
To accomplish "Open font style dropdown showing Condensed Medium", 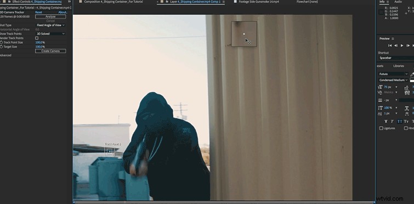I will coord(393,80).
